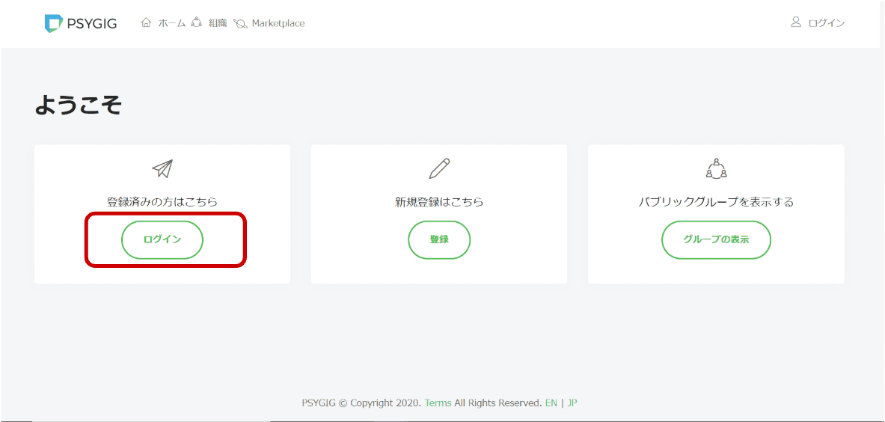Switch language to EN
Image resolution: width=885 pixels, height=422 pixels.
[551, 403]
